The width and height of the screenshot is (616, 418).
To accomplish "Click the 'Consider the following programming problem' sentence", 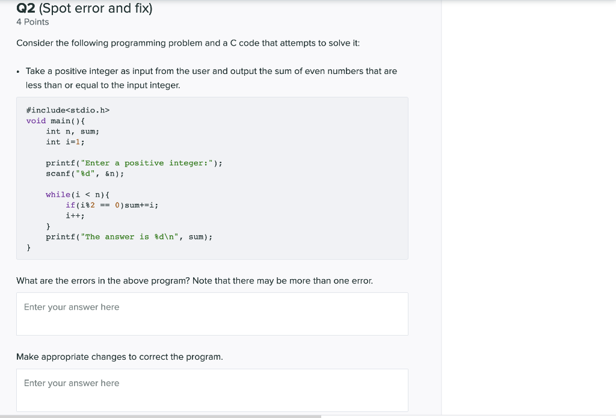I will click(x=188, y=43).
